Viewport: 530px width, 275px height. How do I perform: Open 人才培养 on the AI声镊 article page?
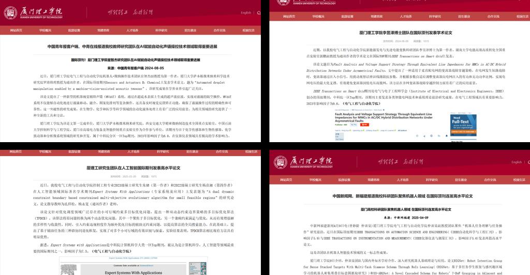(x=132, y=30)
